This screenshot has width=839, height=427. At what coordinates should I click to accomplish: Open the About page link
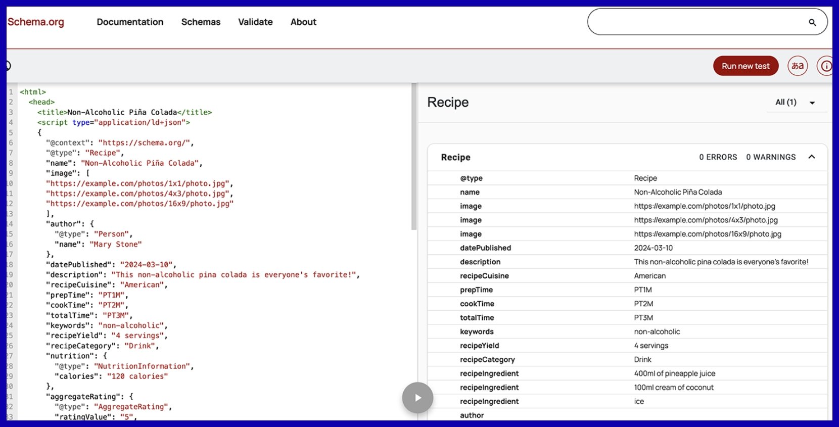[303, 22]
